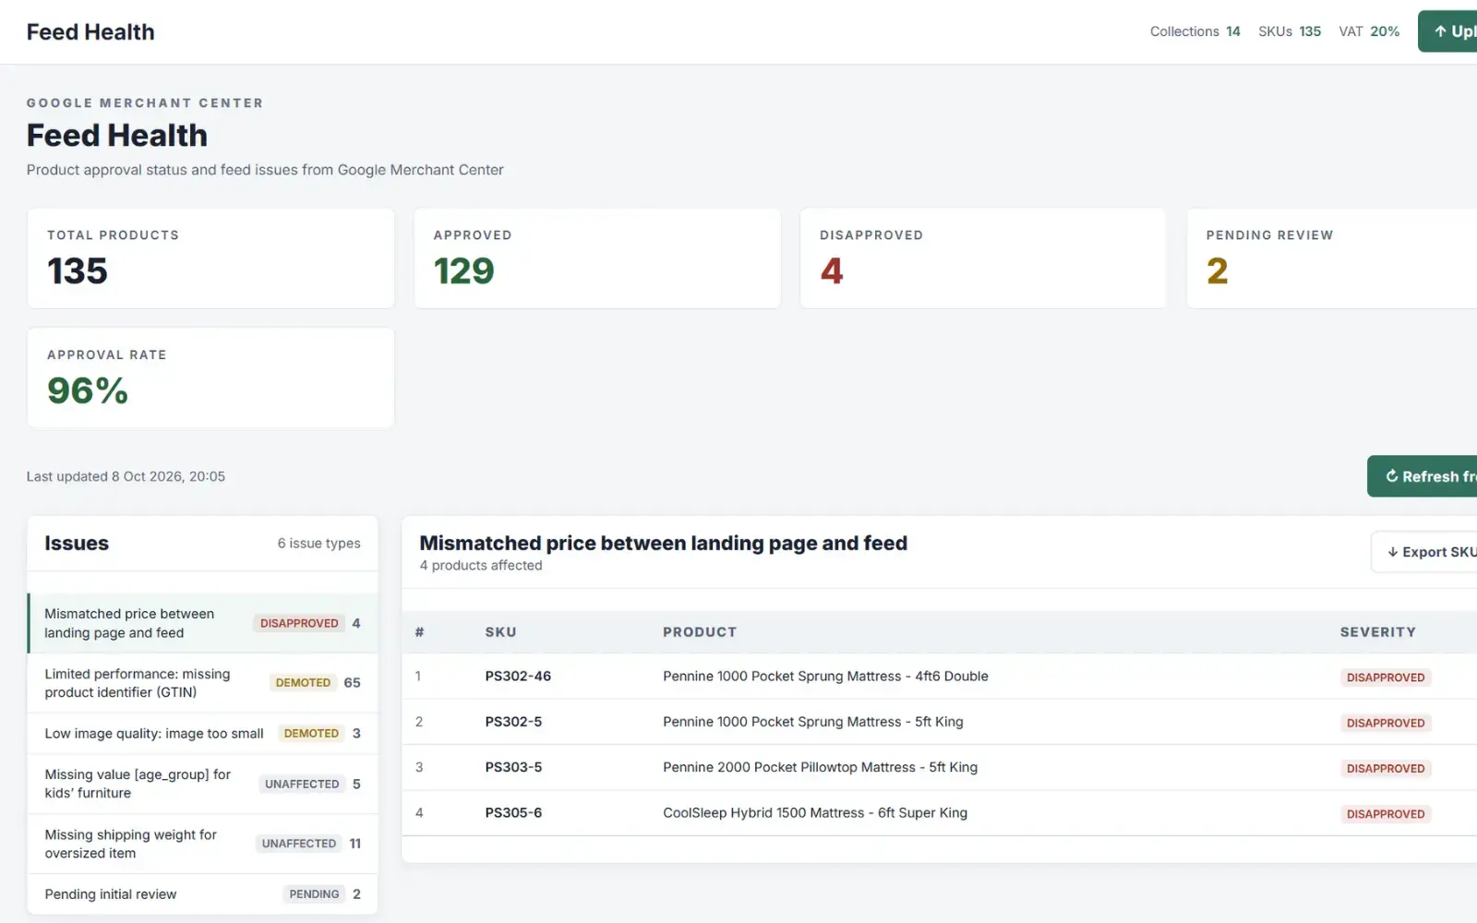
Task: Click Pennine 1000 Pocket Sprung 5ft King product
Action: [x=812, y=722]
